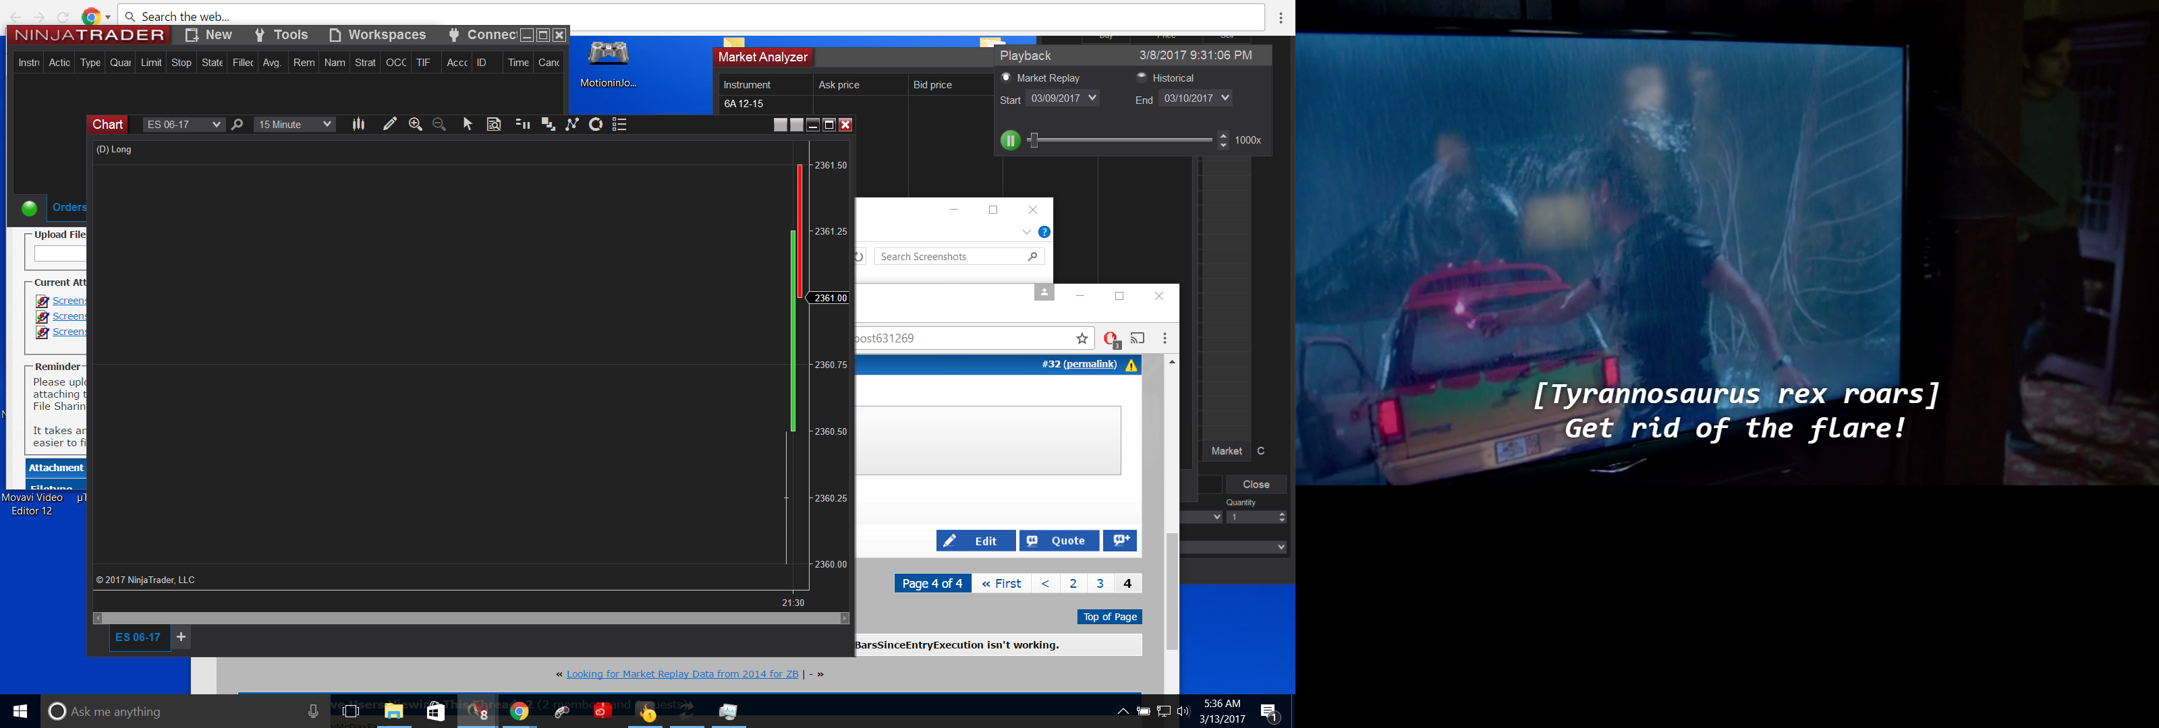
Task: Go to page 3 of the thread
Action: click(x=1100, y=584)
